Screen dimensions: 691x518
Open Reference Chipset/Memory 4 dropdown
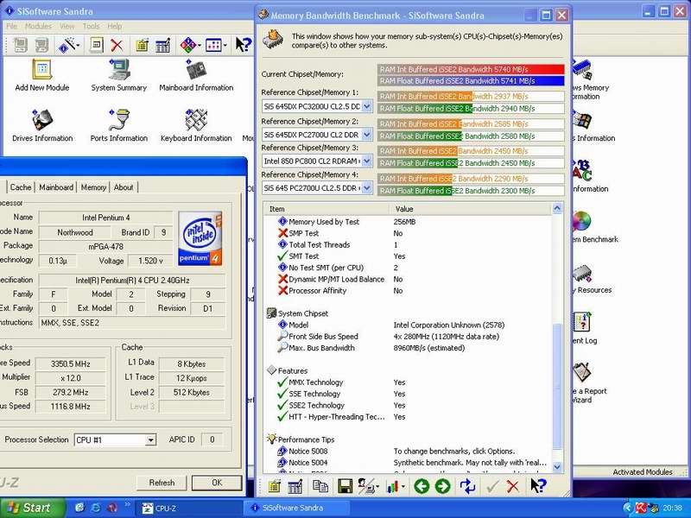coord(366,188)
